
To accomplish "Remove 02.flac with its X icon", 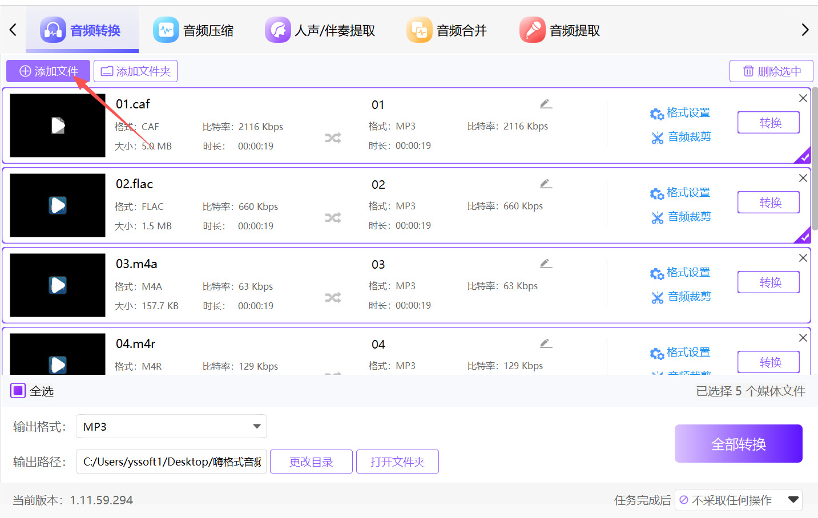I will click(803, 178).
